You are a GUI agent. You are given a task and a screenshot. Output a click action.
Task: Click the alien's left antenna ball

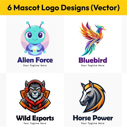pyautogui.click(x=28, y=23)
